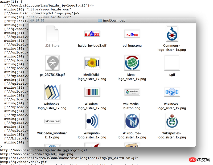The image size is (213, 165).
Task: Select the Meta-logo_sister_1x.png globe icon
Action: (x=132, y=63)
